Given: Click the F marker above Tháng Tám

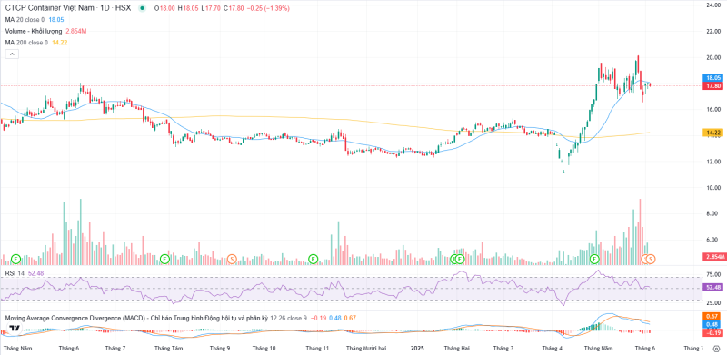Looking at the screenshot, I should coord(164,259).
